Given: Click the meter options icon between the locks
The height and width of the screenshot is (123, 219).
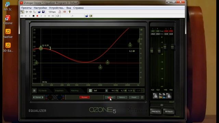Looking at the screenshot, I should [x=162, y=96].
